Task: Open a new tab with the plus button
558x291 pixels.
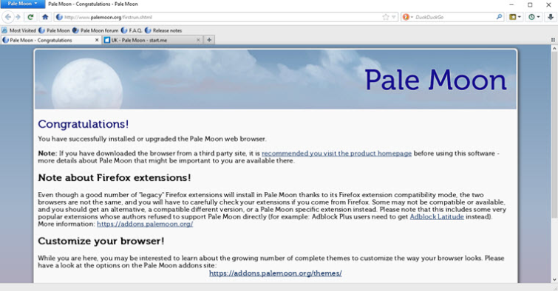Action: click(x=209, y=40)
